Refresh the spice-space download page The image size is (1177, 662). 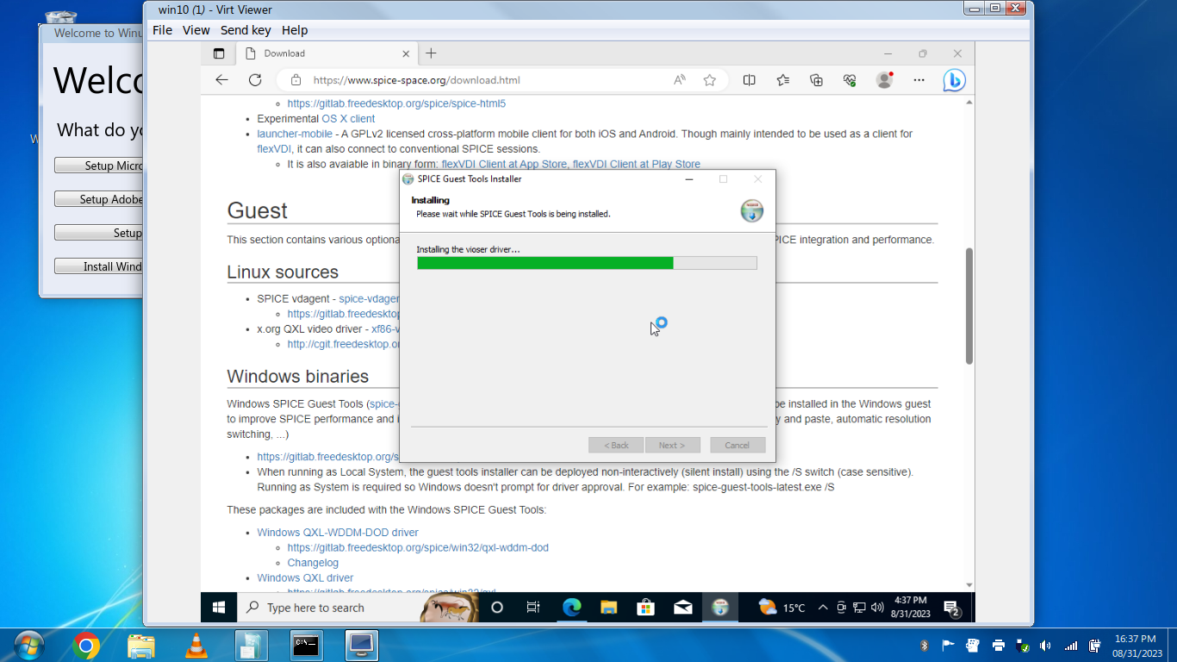coord(255,80)
